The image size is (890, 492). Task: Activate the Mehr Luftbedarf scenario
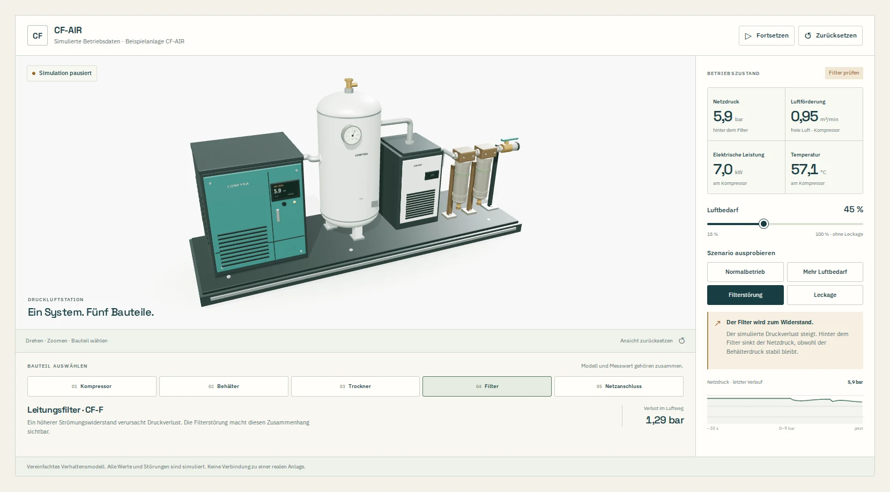point(825,272)
